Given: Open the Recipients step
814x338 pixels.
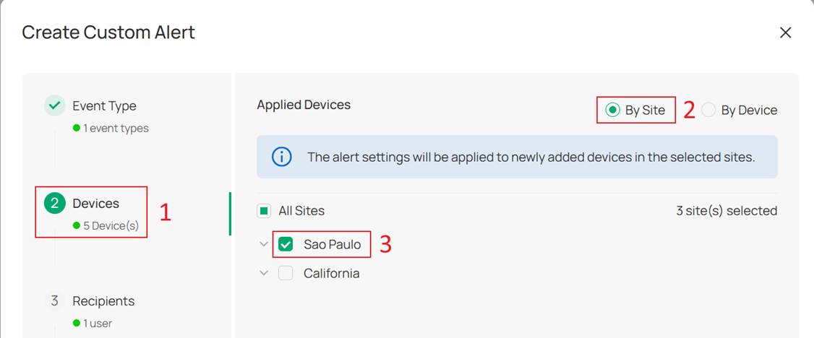Looking at the screenshot, I should [103, 301].
